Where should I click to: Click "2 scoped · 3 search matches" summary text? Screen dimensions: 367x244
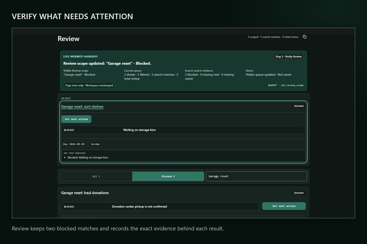click(273, 37)
